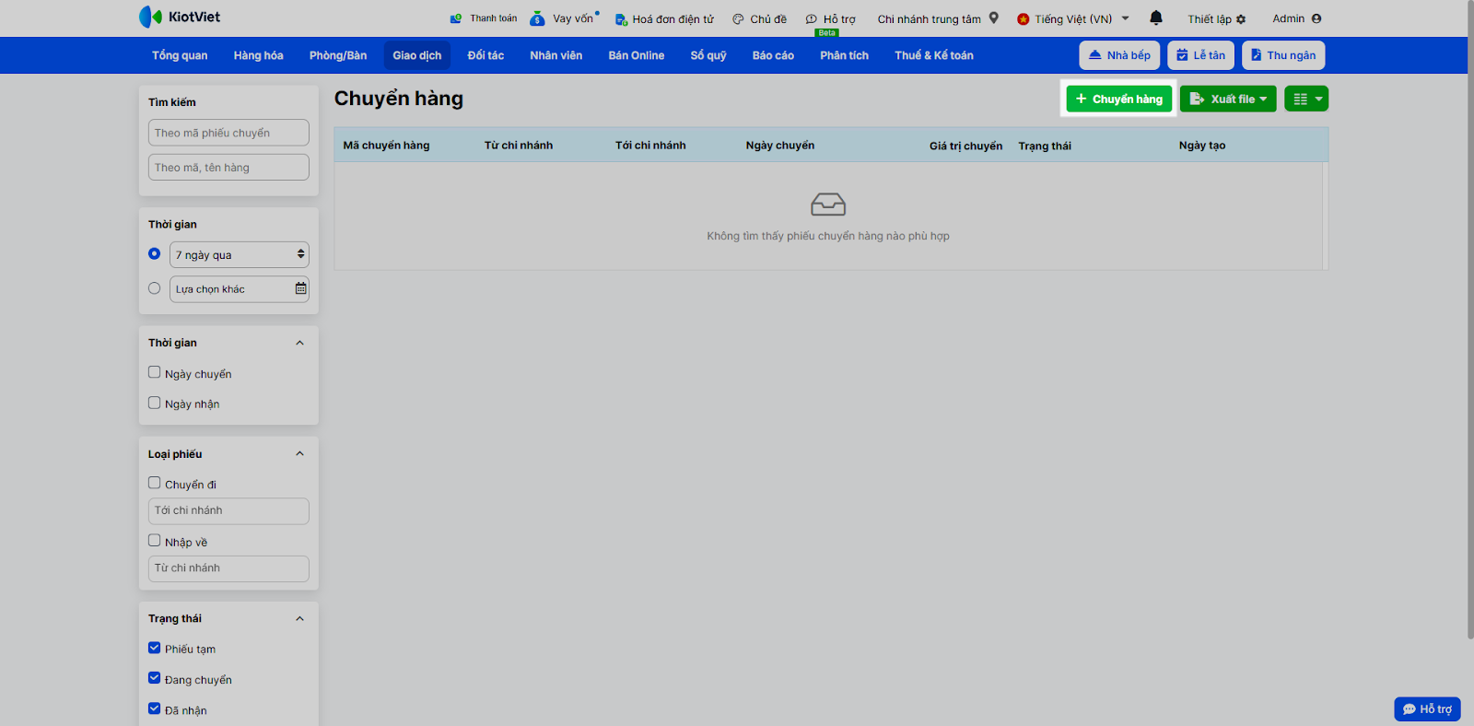Open the Phòng/Bàn menu
This screenshot has height=726, width=1474.
tap(338, 55)
